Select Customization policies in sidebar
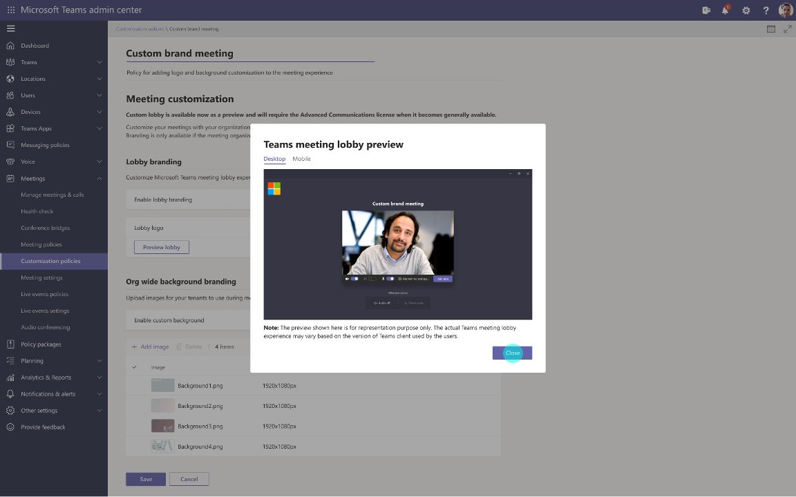This screenshot has height=497, width=796. [54, 261]
